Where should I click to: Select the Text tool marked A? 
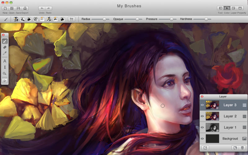pyautogui.click(x=5, y=61)
